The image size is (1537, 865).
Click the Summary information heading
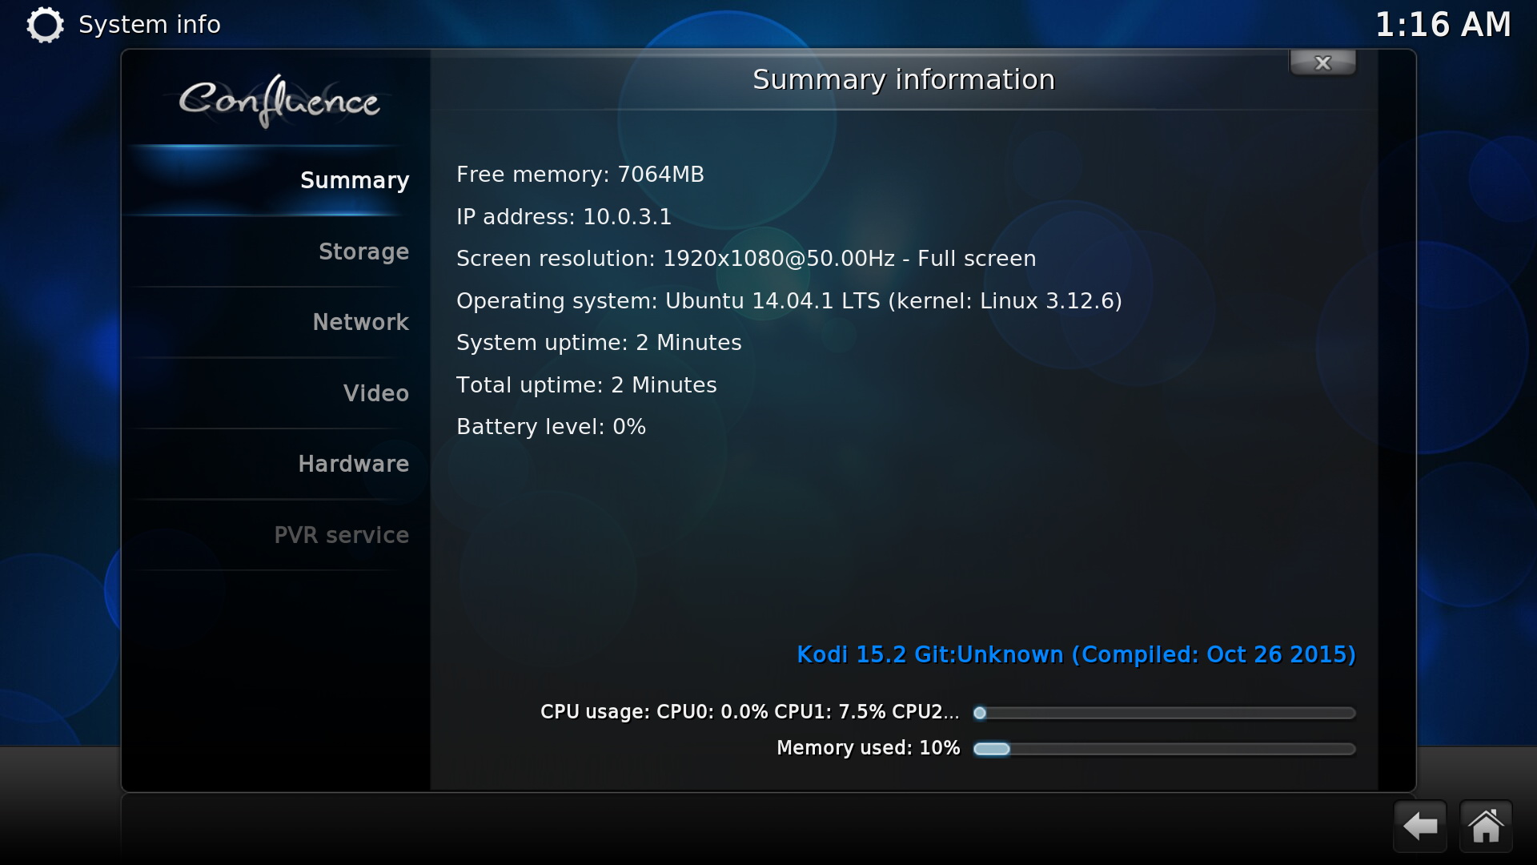point(904,79)
